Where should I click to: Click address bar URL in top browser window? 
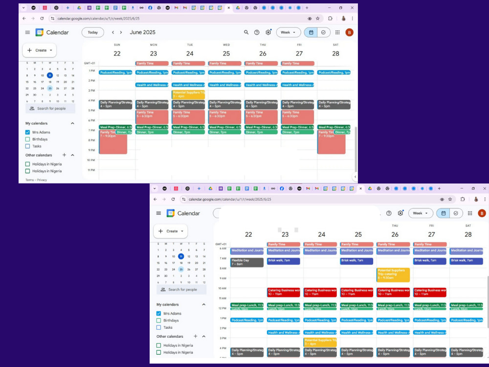pos(98,19)
